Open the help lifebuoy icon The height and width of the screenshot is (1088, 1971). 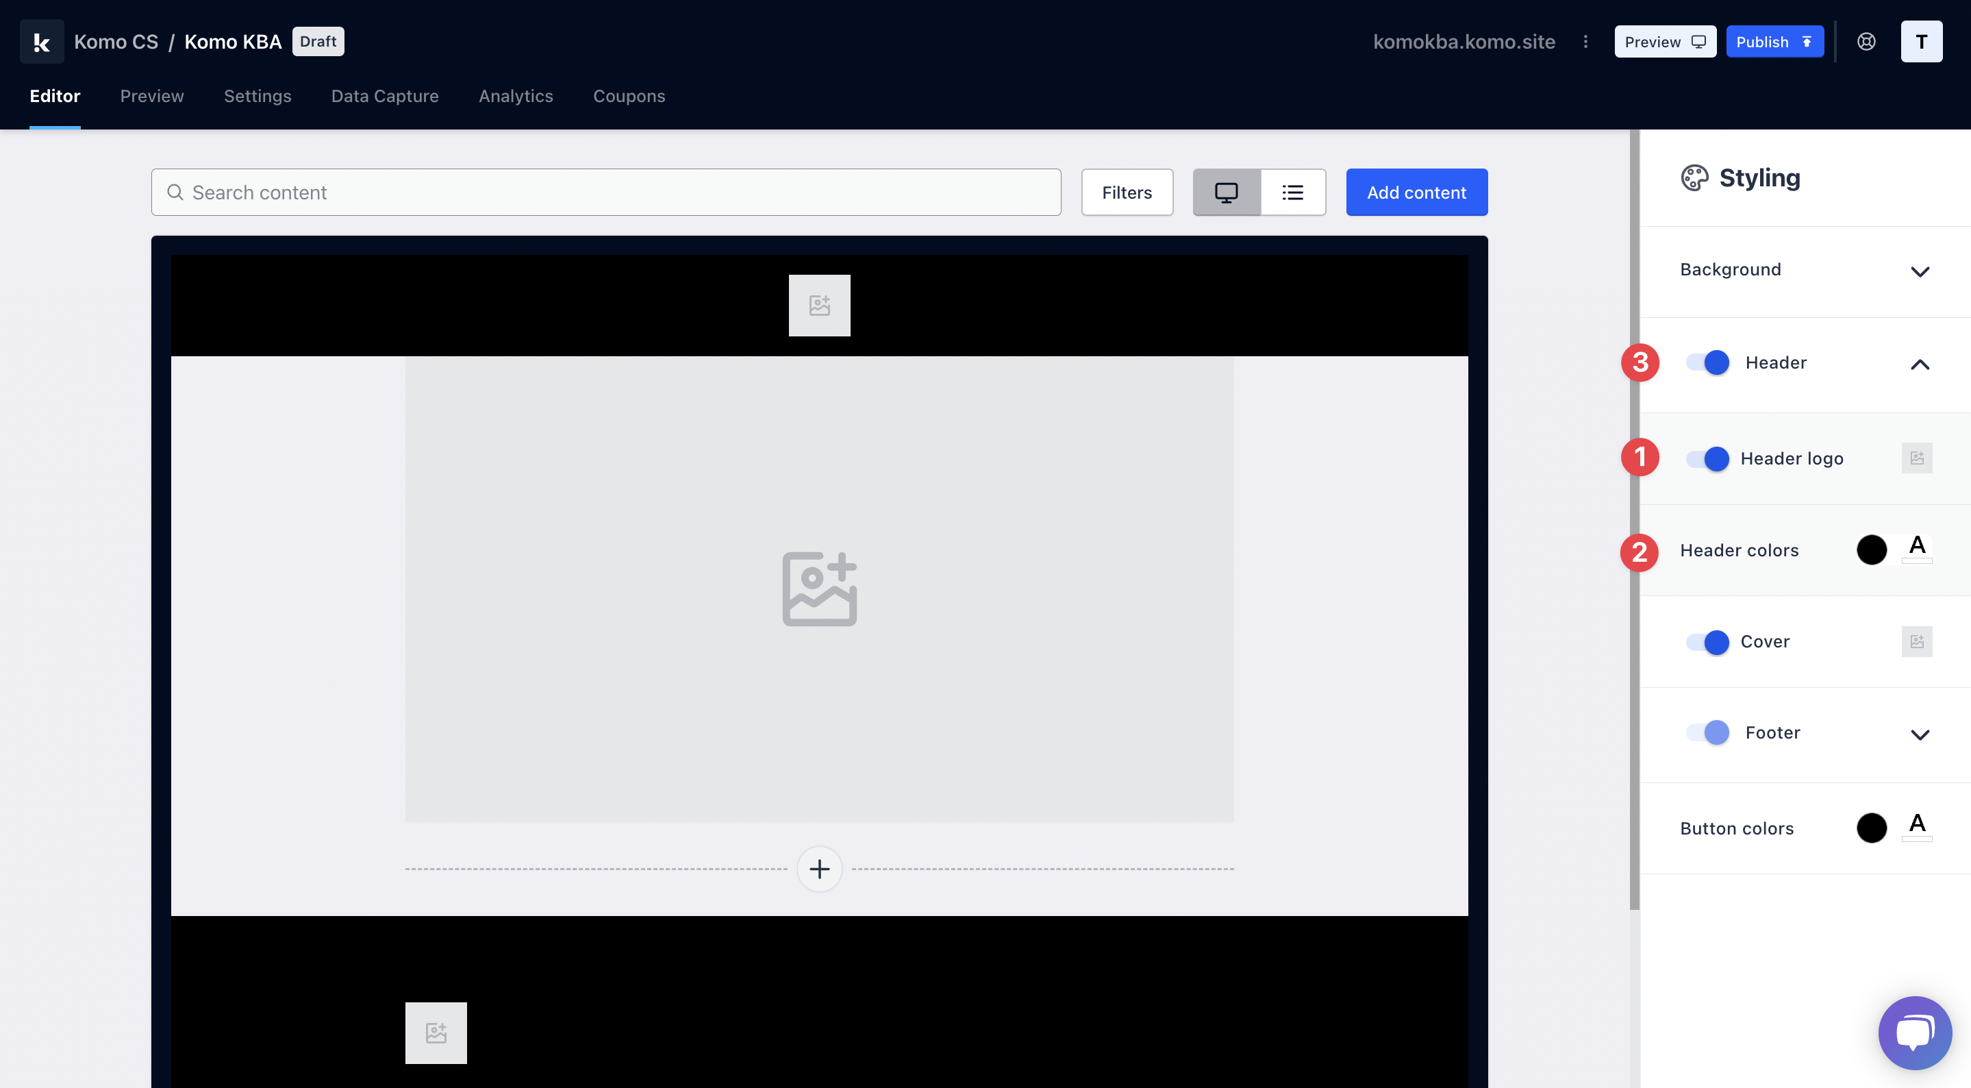pos(1866,41)
